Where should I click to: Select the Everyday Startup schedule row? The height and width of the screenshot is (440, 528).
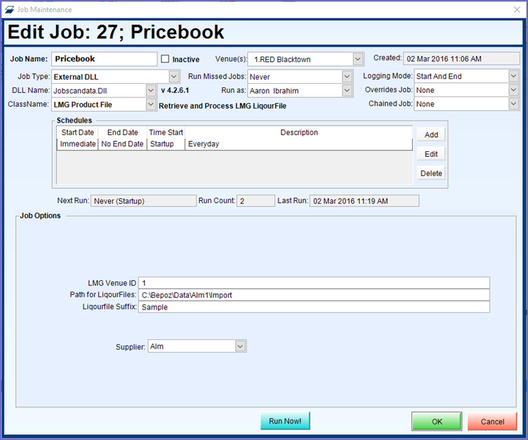click(x=235, y=144)
